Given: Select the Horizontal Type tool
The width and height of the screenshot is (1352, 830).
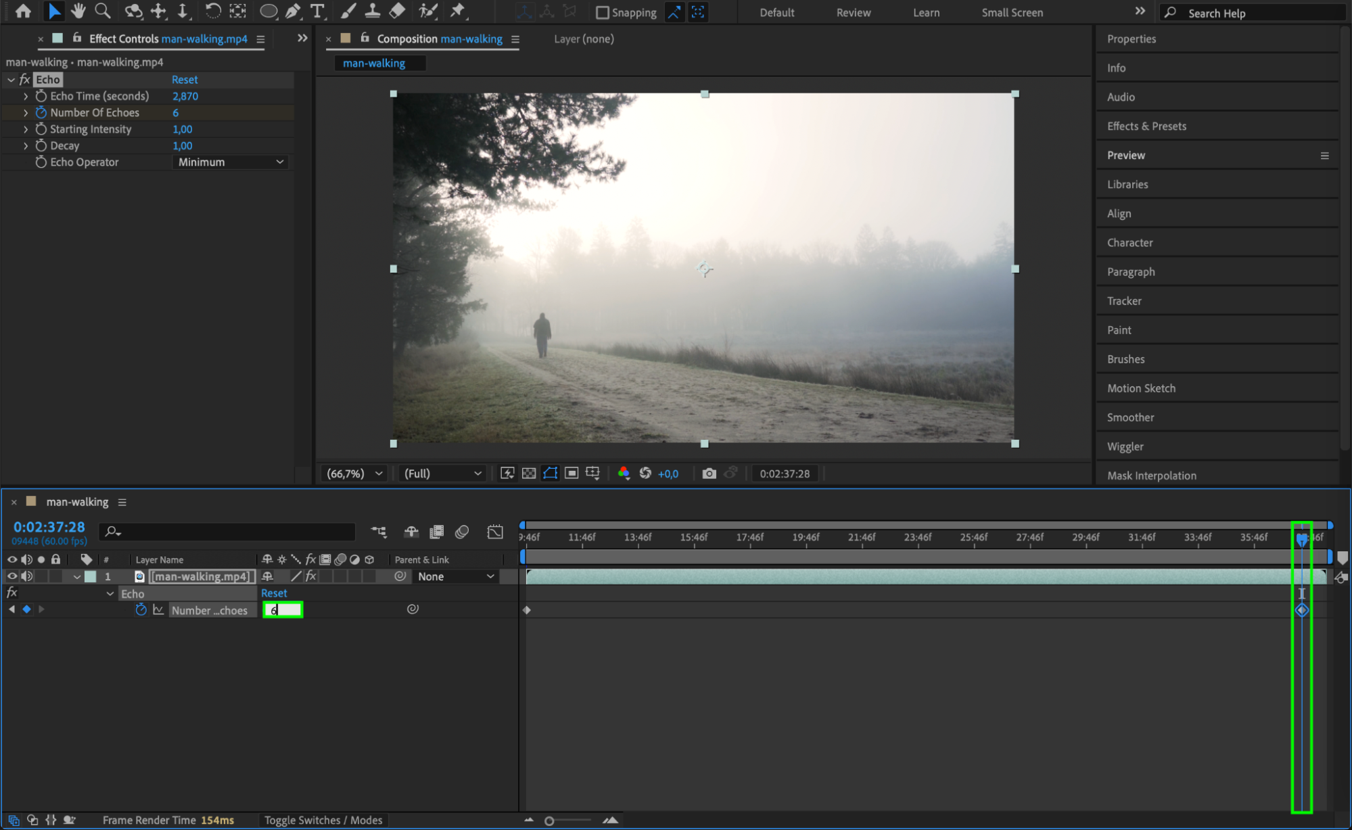Looking at the screenshot, I should (317, 11).
